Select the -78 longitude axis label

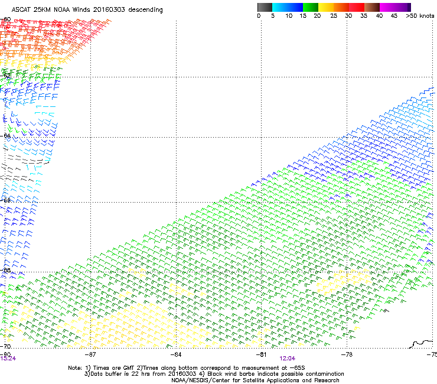347,354
